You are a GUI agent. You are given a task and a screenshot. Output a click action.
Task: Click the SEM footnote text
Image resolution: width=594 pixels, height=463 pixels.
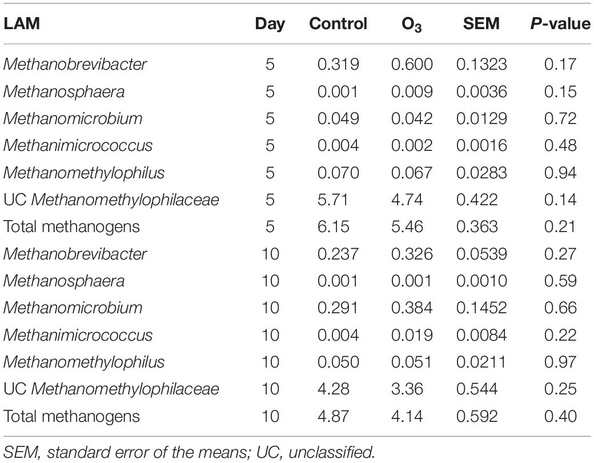point(189,452)
